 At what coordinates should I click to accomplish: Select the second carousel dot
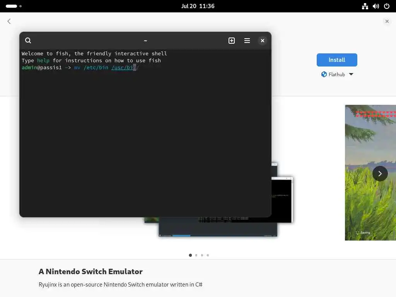pyautogui.click(x=196, y=255)
